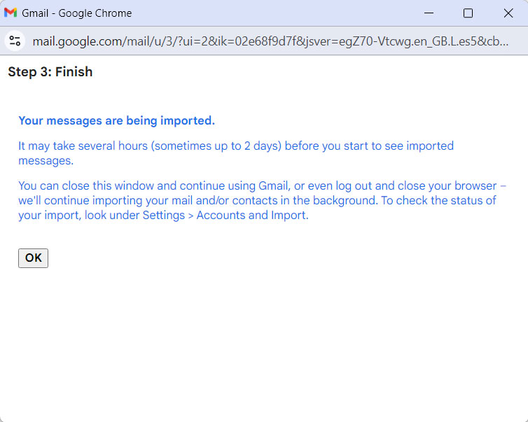Click the Gmail logo in title bar
Image resolution: width=528 pixels, height=422 pixels.
11,13
